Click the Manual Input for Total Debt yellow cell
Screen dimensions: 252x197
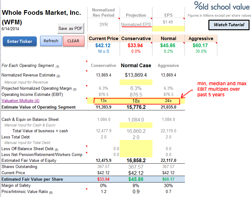136,143
